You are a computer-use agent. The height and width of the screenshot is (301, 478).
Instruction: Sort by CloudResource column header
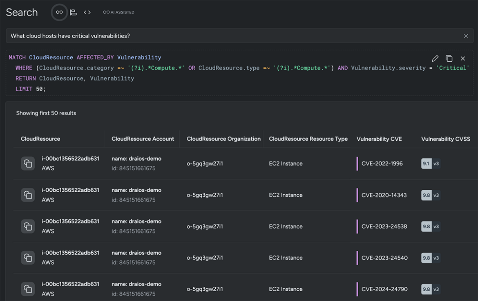click(40, 139)
